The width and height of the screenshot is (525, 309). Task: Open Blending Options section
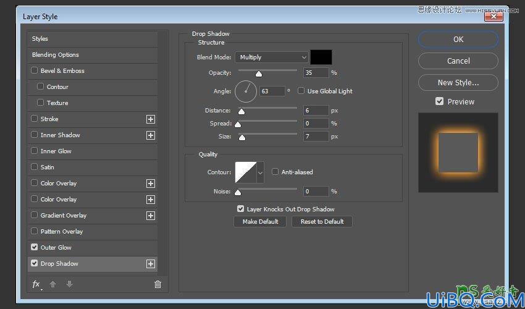(x=93, y=55)
